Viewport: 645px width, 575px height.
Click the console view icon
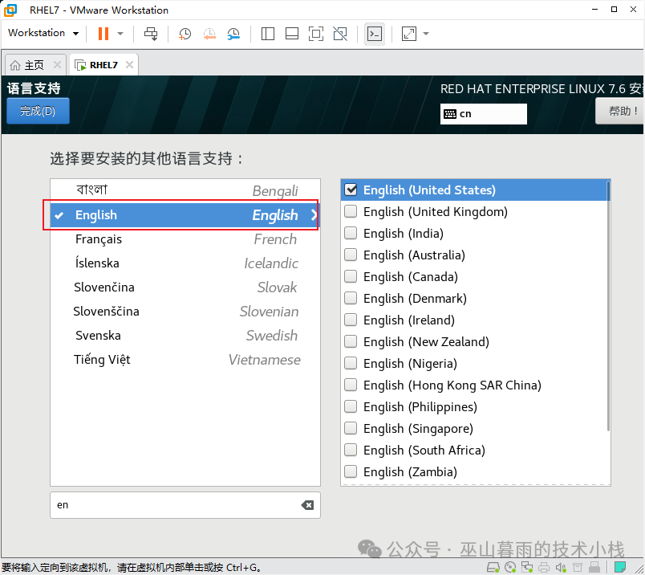(x=374, y=34)
